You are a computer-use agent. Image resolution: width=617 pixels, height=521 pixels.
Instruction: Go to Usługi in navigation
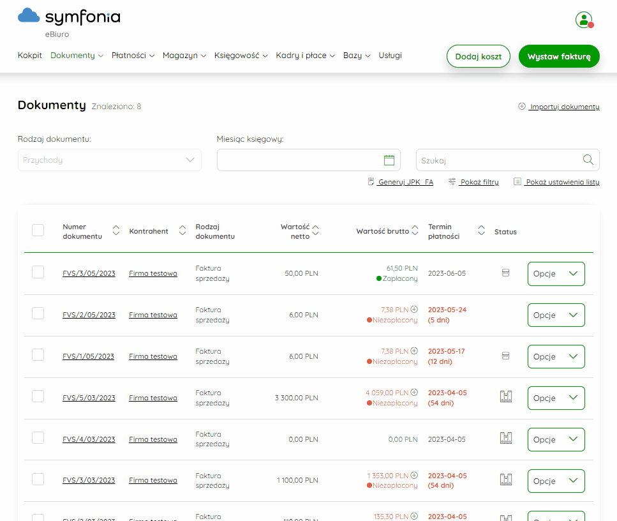(x=390, y=56)
